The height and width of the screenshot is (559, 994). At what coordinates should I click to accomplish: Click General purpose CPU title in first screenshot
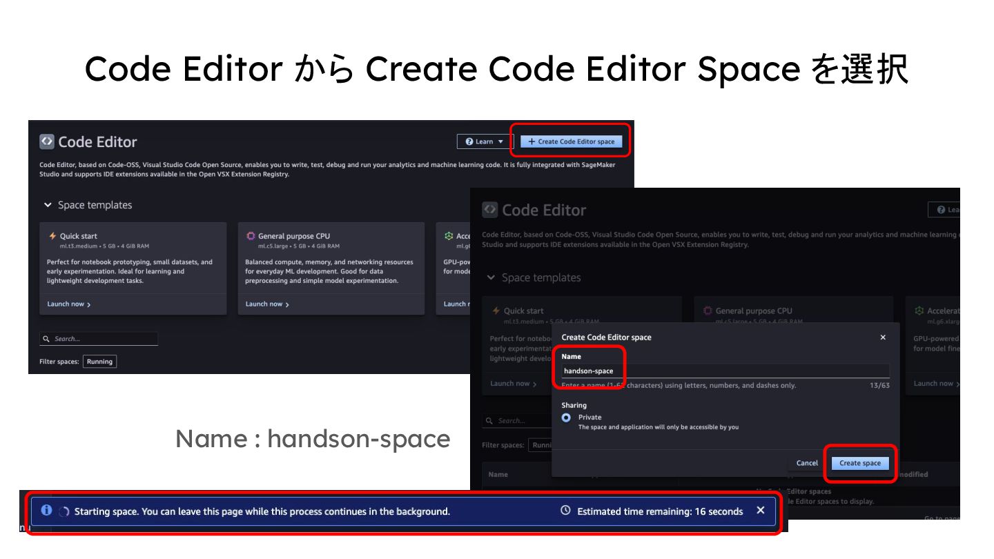point(294,236)
